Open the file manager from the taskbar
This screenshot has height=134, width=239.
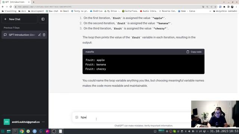(9, 131)
